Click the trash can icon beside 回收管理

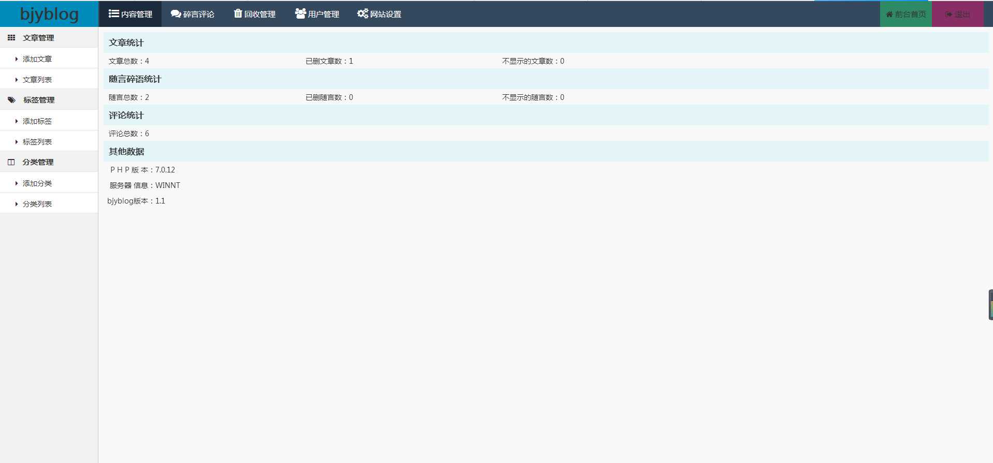tap(238, 13)
